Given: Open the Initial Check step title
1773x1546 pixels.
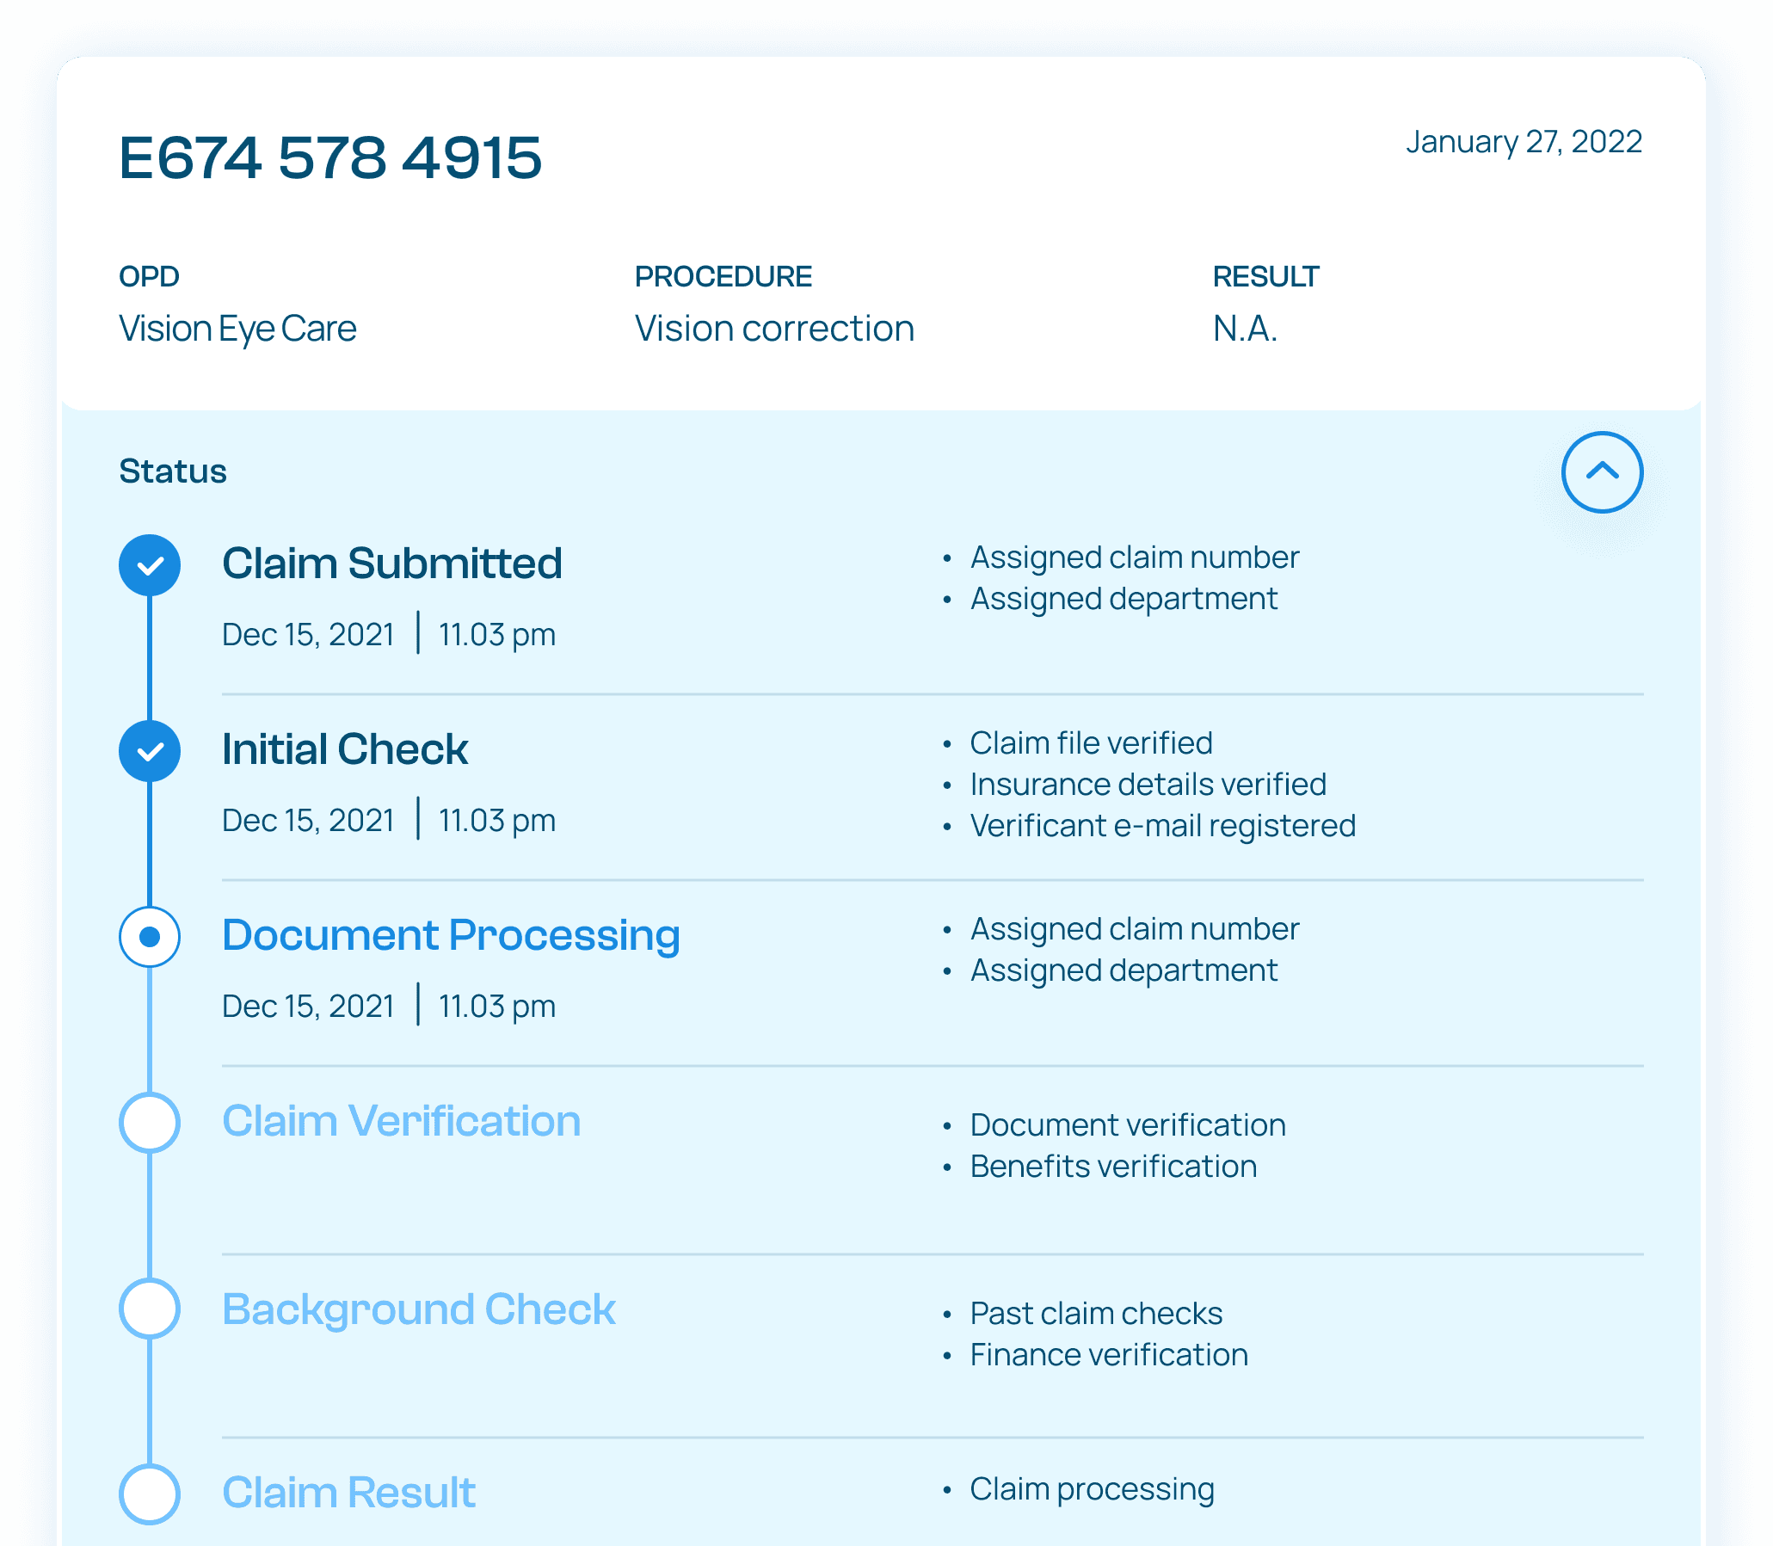Looking at the screenshot, I should coord(345,748).
